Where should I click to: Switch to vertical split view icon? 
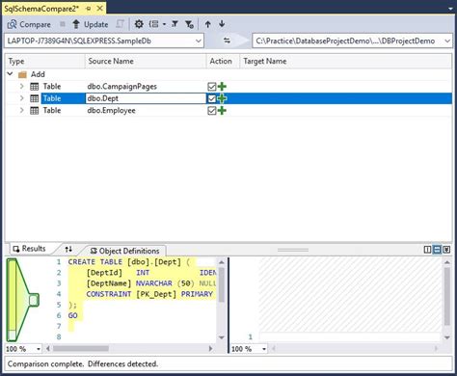coord(427,250)
